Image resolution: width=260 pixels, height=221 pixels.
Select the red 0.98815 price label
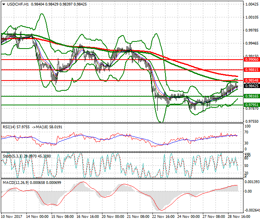coord(251,70)
